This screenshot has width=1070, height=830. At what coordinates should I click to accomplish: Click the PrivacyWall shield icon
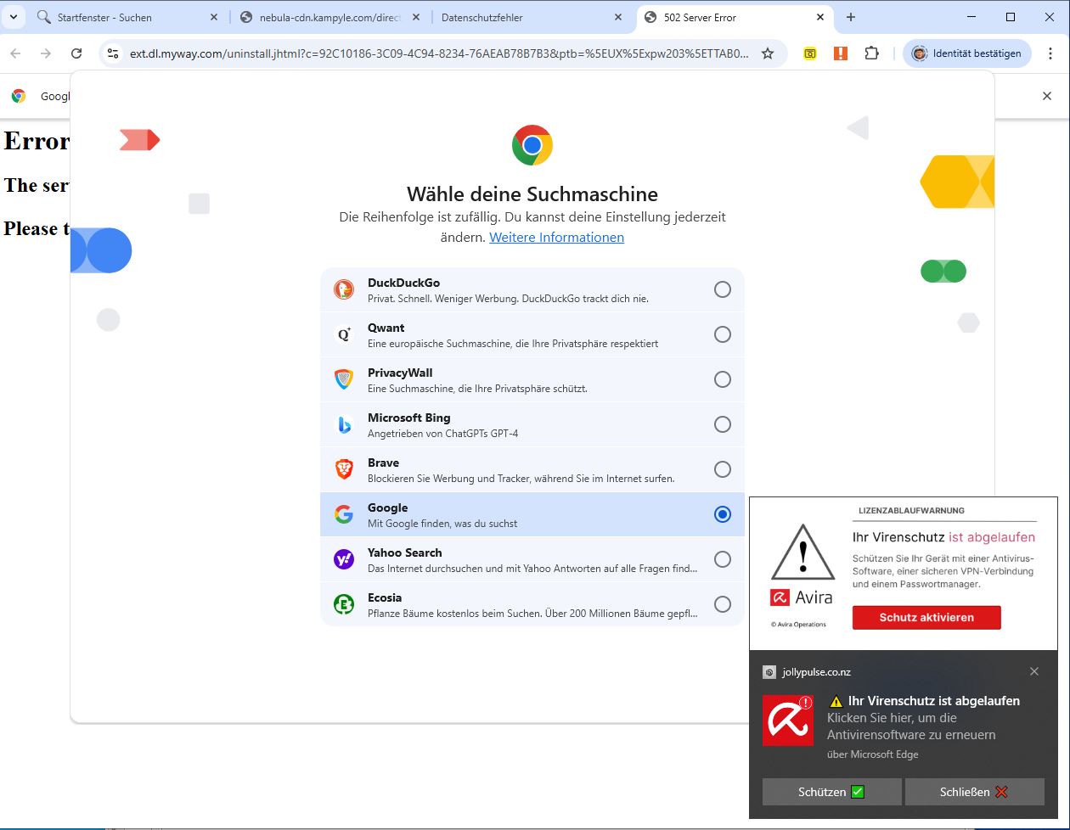pos(344,379)
